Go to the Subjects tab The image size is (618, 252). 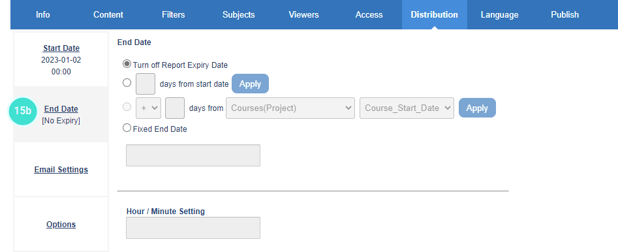(x=238, y=14)
